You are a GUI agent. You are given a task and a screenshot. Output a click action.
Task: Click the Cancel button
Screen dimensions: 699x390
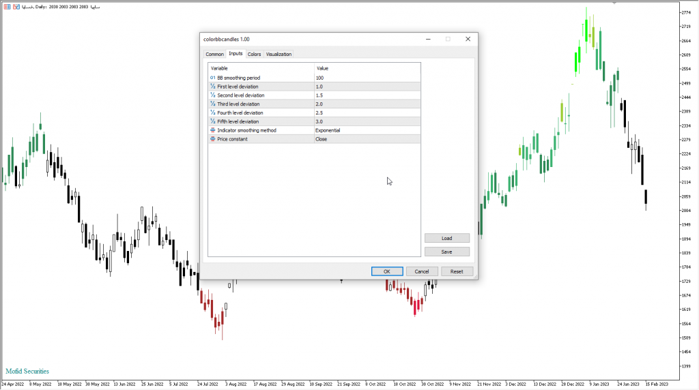point(422,271)
